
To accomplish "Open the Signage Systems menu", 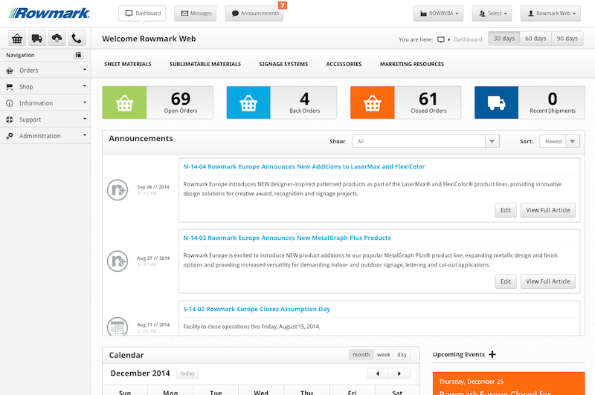I will tap(283, 64).
